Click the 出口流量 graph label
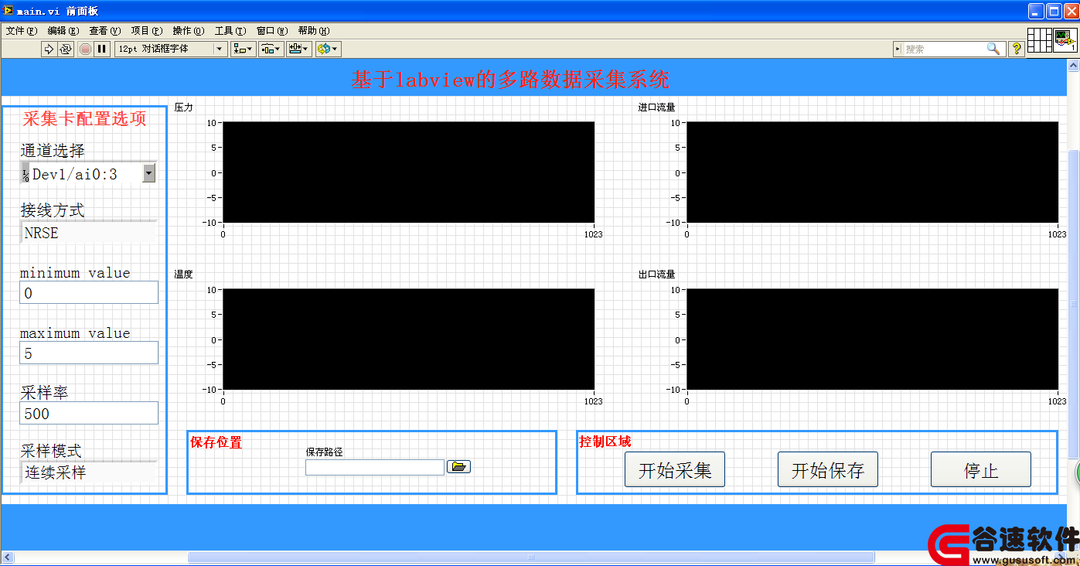The width and height of the screenshot is (1080, 566). tap(656, 274)
